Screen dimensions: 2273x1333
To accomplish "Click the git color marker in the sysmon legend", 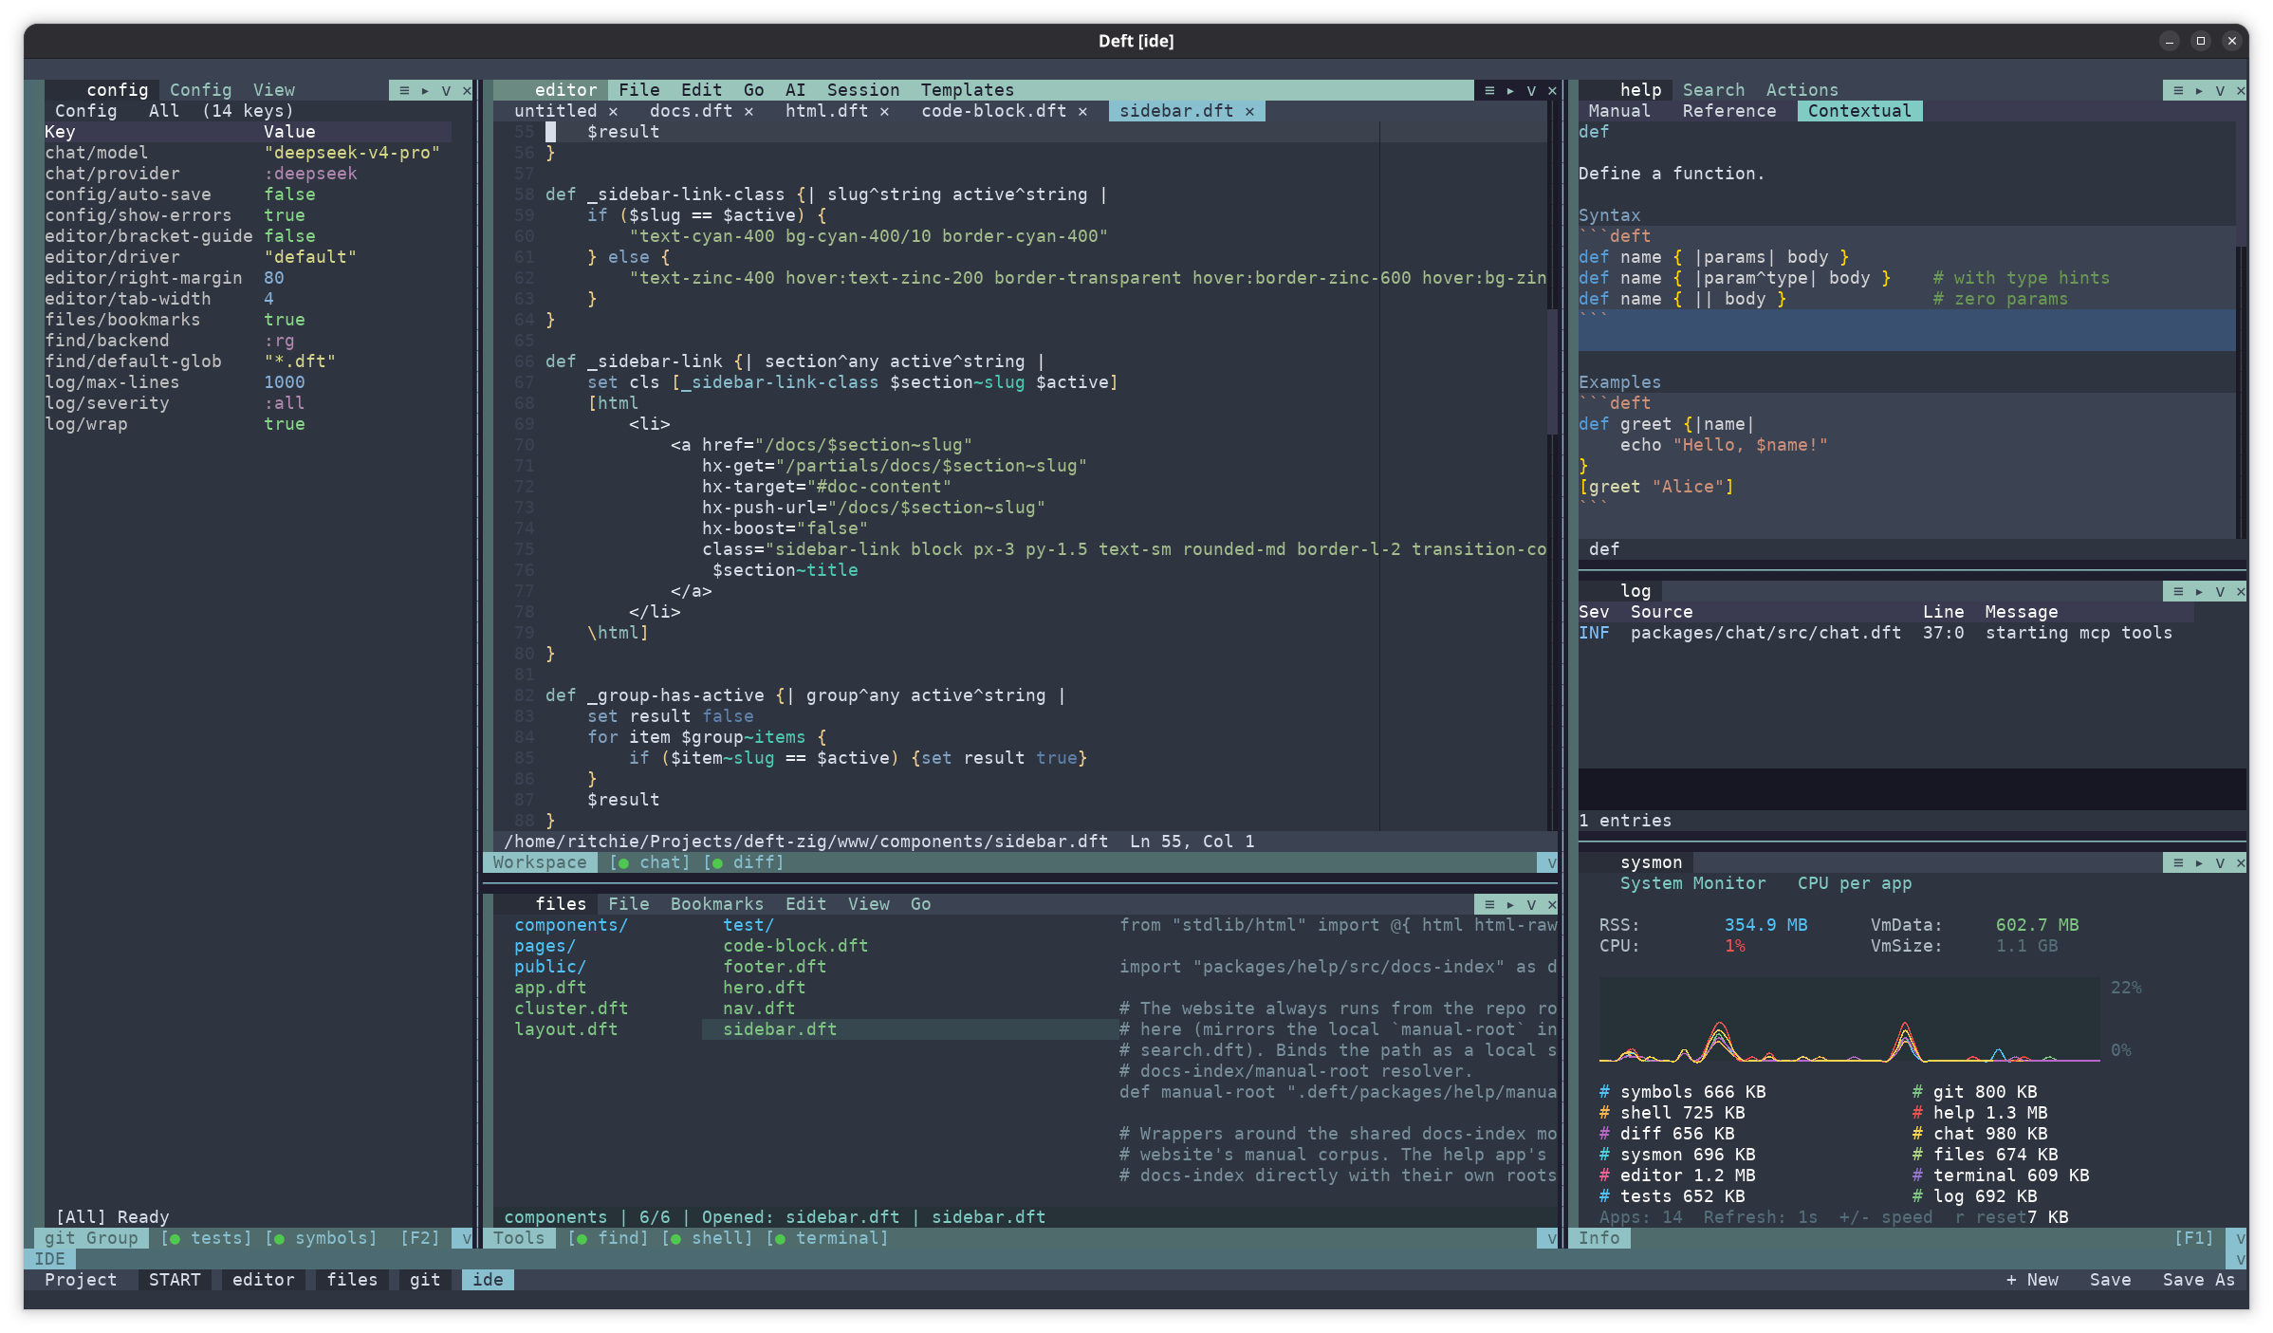I will point(1917,1092).
